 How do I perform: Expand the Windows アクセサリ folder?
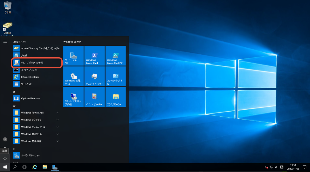[x=37, y=120]
